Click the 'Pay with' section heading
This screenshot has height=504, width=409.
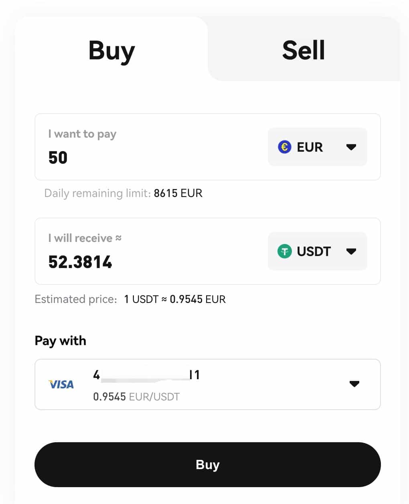click(61, 341)
